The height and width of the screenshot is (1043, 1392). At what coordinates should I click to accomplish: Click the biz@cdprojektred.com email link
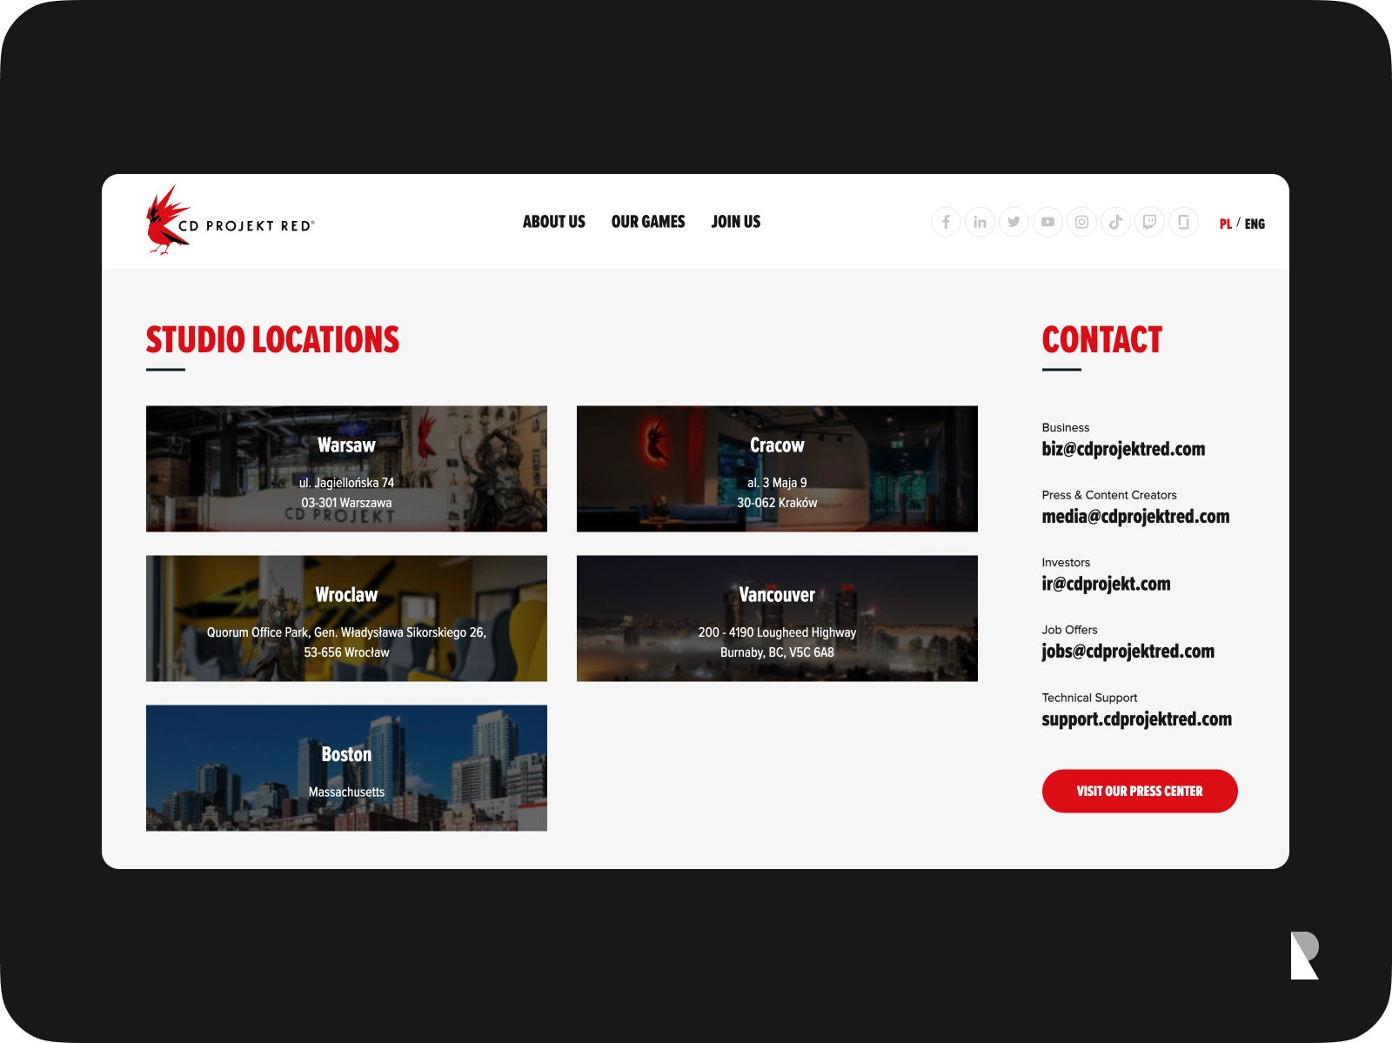pos(1123,449)
